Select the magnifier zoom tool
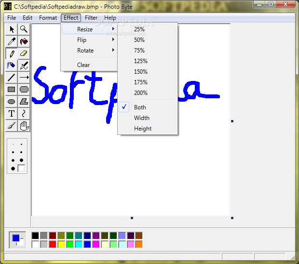This screenshot has height=264, width=299. click(24, 29)
